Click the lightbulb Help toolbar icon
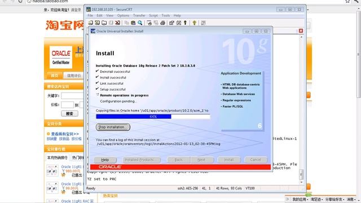This screenshot has height=203, width=361. coord(194,23)
